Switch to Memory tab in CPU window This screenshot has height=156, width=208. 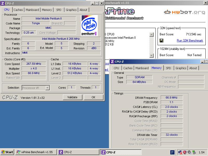click(x=47, y=10)
